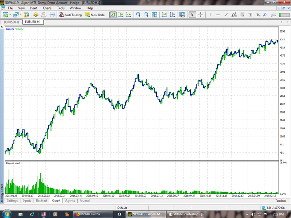Open the Help menu

90,8
